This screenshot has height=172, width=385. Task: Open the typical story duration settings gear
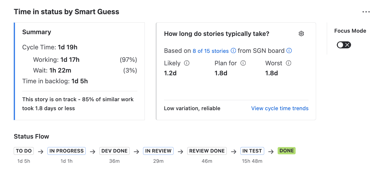(301, 34)
